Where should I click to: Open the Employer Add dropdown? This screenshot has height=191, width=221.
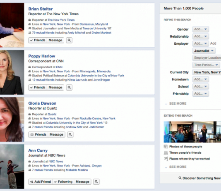(x=201, y=43)
